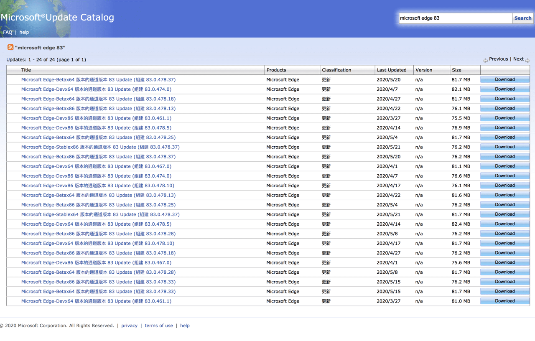Open the privacy link in footer

(129, 326)
